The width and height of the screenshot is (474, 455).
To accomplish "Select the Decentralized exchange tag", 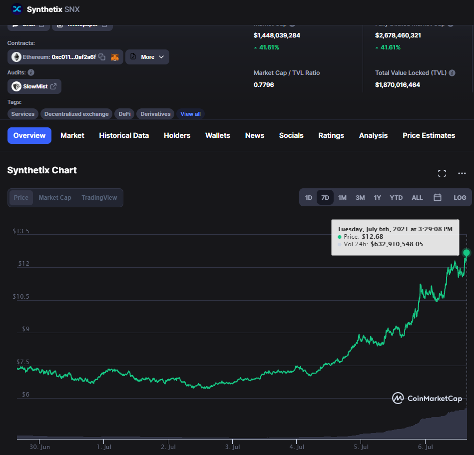I will tap(76, 114).
